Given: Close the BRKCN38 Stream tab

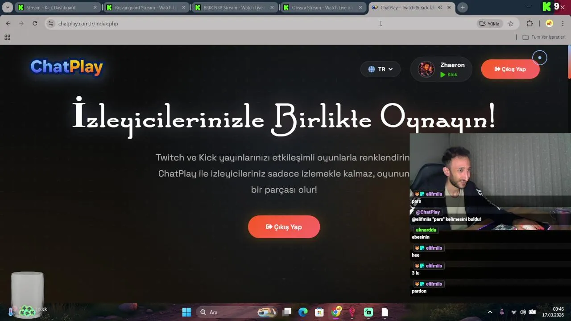Looking at the screenshot, I should 272,8.
